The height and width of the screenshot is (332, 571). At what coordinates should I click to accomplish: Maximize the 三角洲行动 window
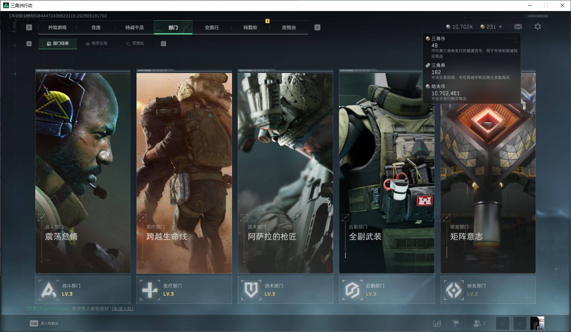pyautogui.click(x=546, y=5)
